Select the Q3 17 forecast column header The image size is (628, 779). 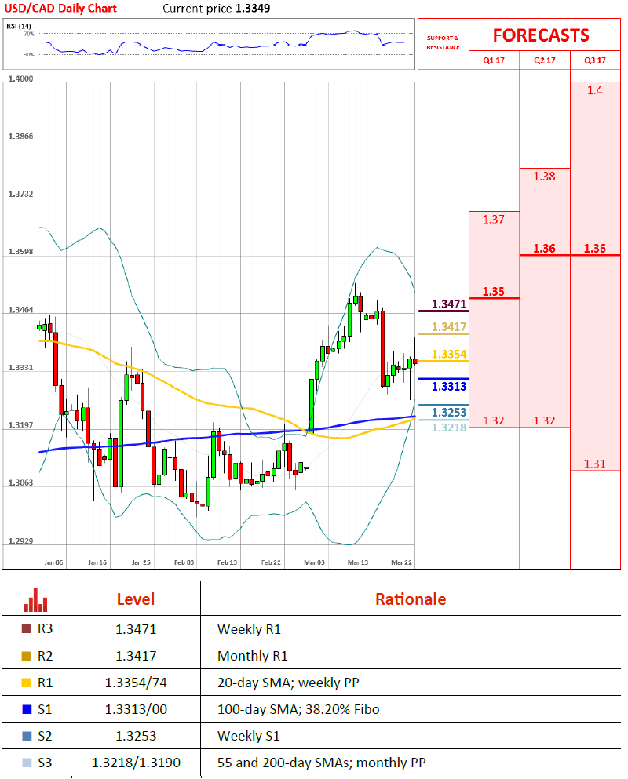point(595,60)
